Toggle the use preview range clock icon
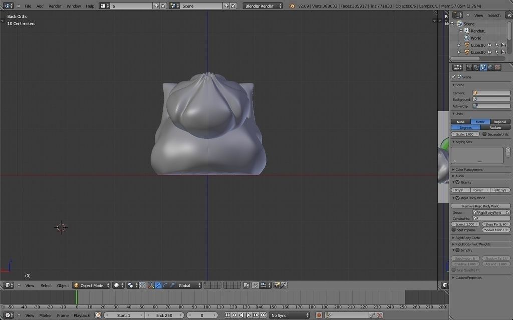Image resolution: width=513 pixels, height=320 pixels. point(98,316)
